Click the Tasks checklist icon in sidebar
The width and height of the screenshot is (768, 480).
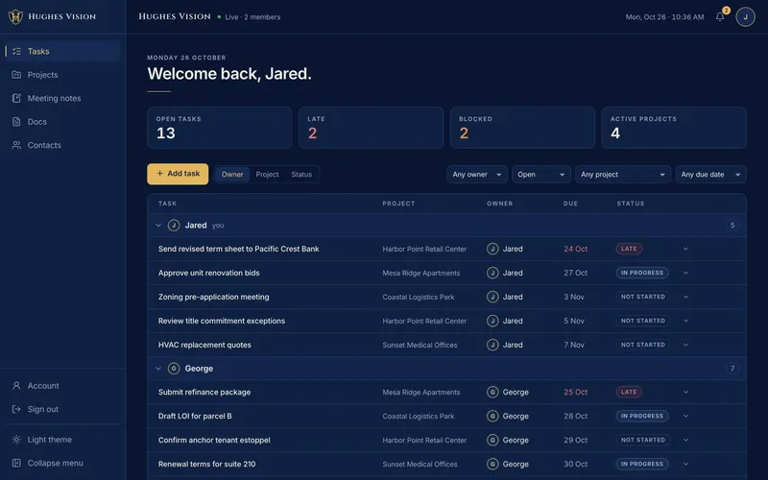pyautogui.click(x=16, y=51)
